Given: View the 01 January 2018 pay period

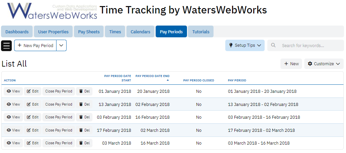Looking at the screenshot, I should 13,91.
